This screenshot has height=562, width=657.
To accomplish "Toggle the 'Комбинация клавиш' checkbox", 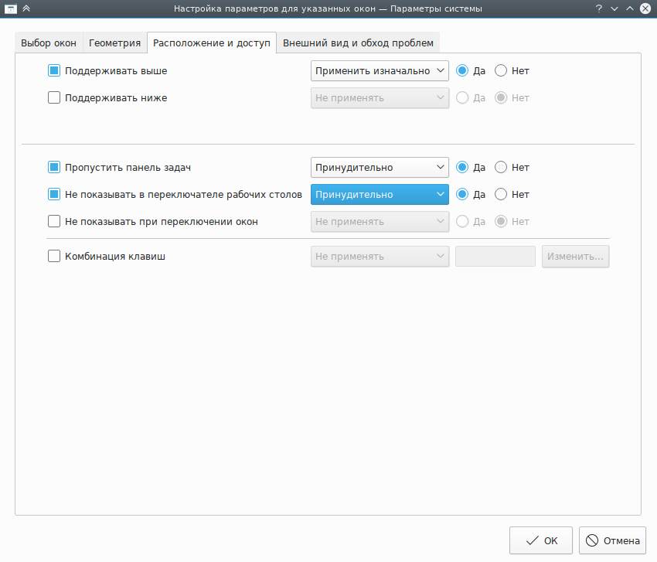I will click(x=54, y=256).
